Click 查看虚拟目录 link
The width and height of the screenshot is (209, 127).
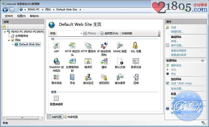tap(179, 55)
